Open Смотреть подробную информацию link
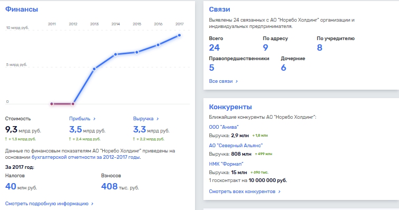This screenshot has width=399, height=210. (47, 204)
